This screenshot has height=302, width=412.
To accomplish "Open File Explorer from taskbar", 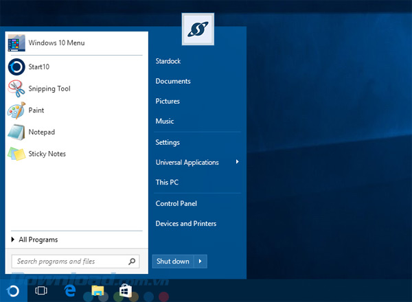I will point(98,290).
